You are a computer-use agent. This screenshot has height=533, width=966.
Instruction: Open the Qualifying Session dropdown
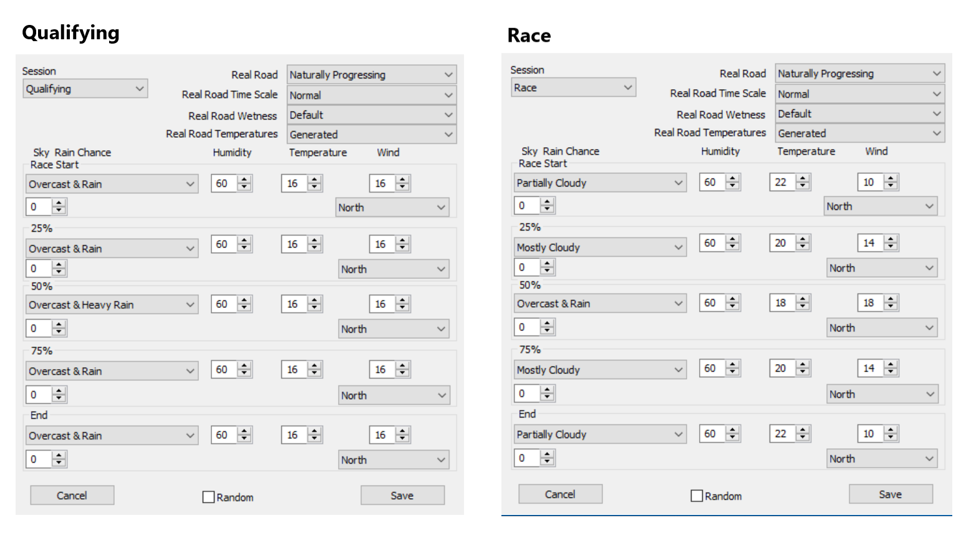[x=86, y=89]
